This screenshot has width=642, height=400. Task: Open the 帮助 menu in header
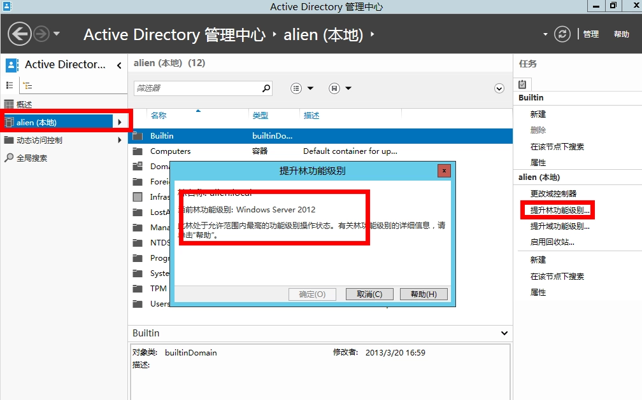pyautogui.click(x=622, y=34)
